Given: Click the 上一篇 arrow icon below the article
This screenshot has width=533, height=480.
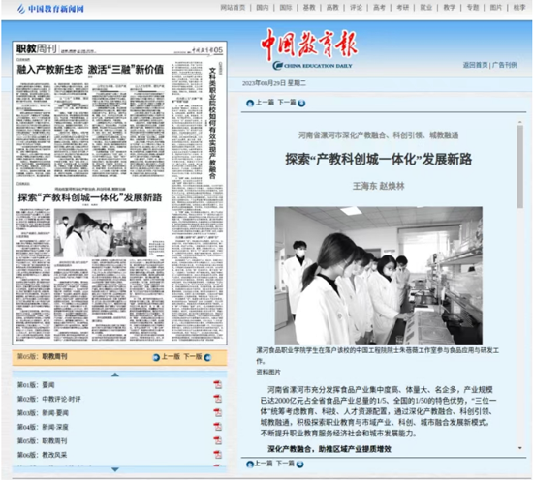Looking at the screenshot, I should pyautogui.click(x=250, y=465).
